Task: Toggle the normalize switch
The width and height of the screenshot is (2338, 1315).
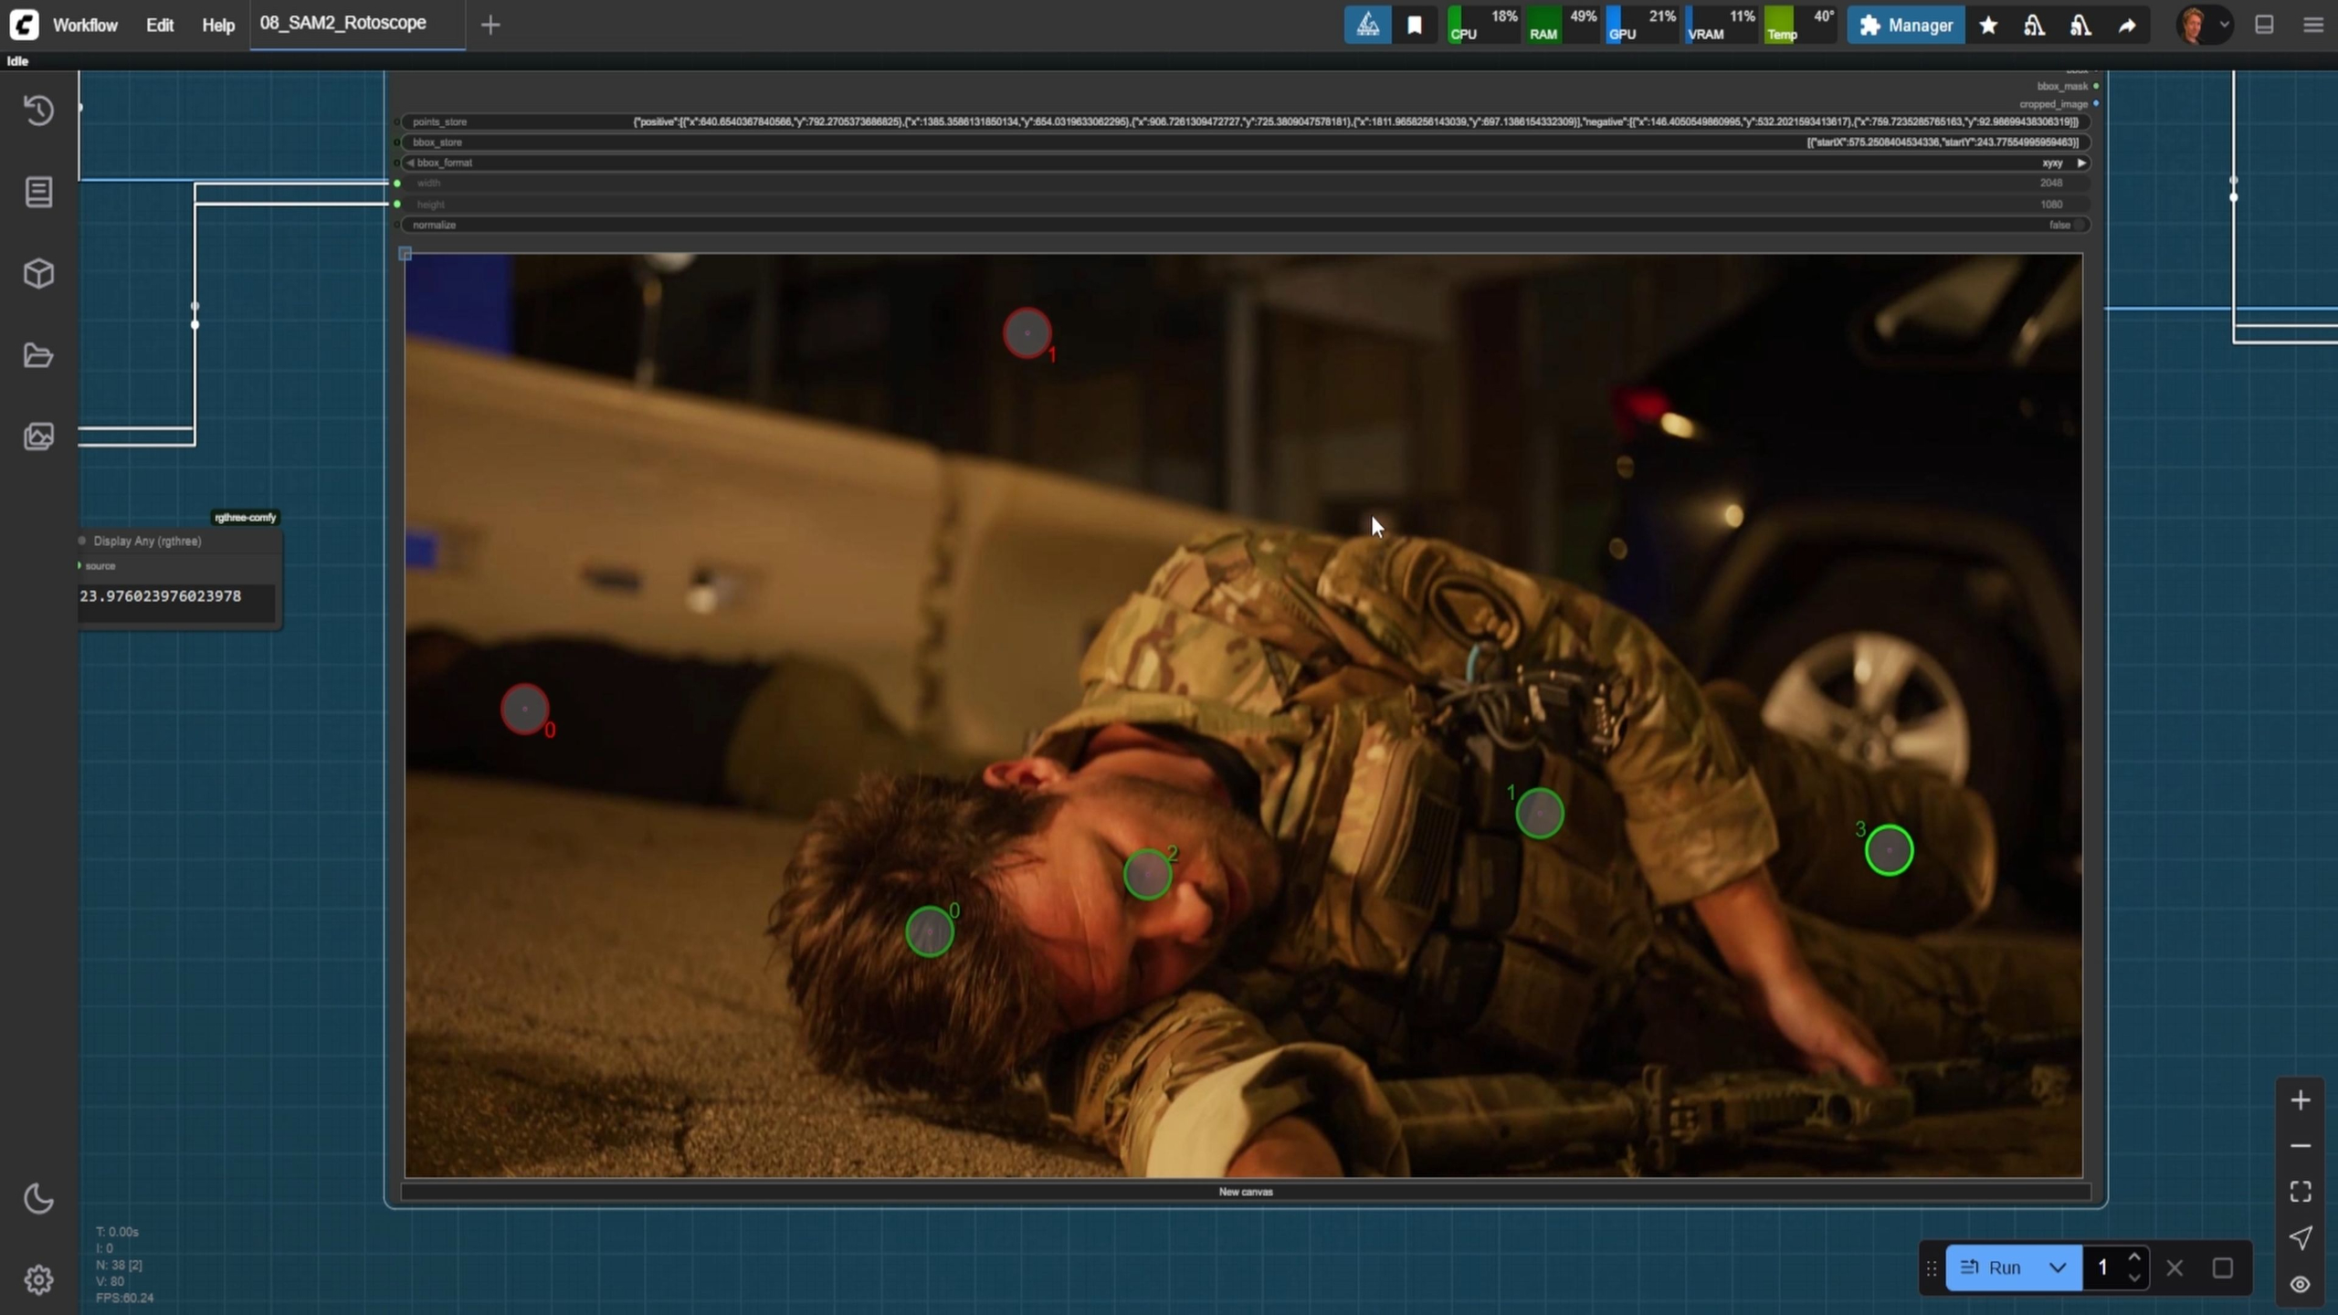Action: coord(2078,225)
